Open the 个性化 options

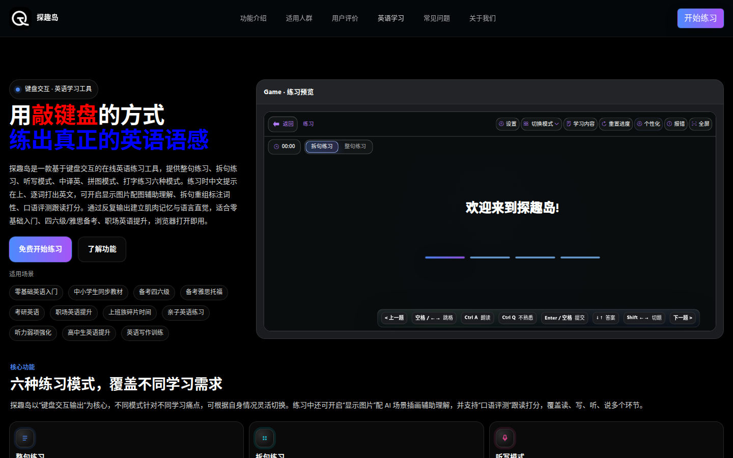[x=649, y=124]
